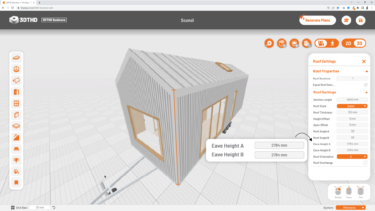Bookmark this page with the star icon
This screenshot has height=211, width=375.
[338, 7]
